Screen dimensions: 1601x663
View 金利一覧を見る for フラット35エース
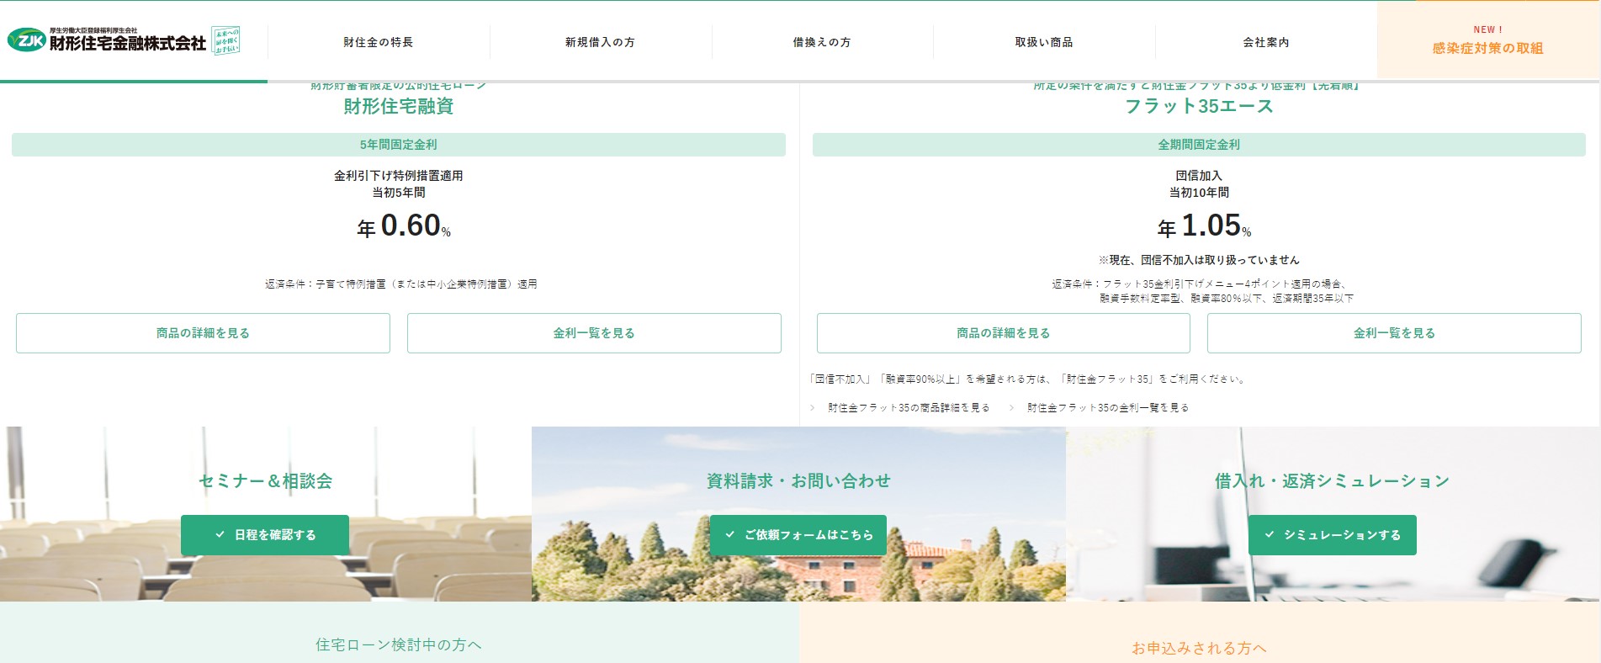[1394, 333]
